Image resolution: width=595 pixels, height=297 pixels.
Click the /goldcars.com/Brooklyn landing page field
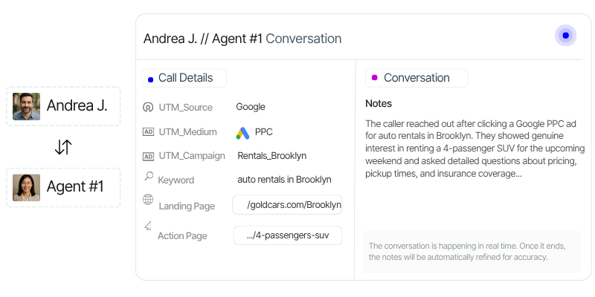coord(287,205)
